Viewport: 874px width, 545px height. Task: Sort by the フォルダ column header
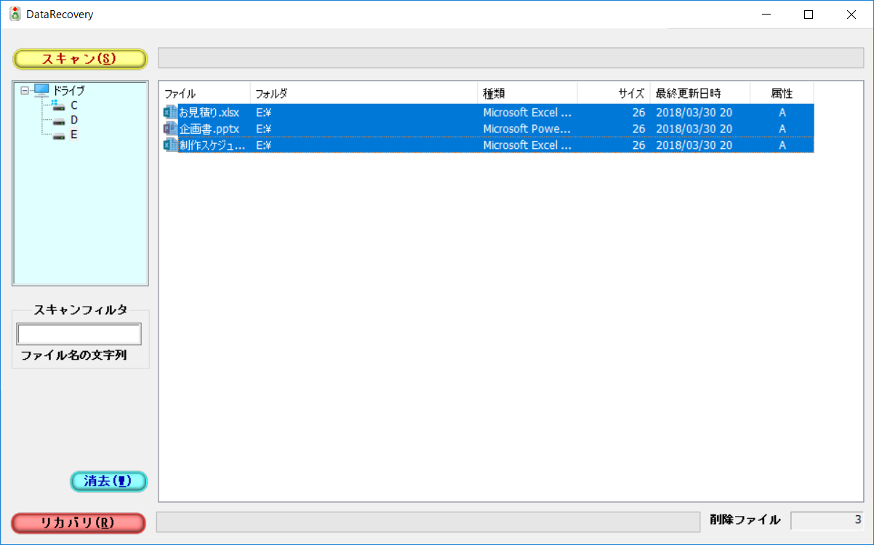364,93
